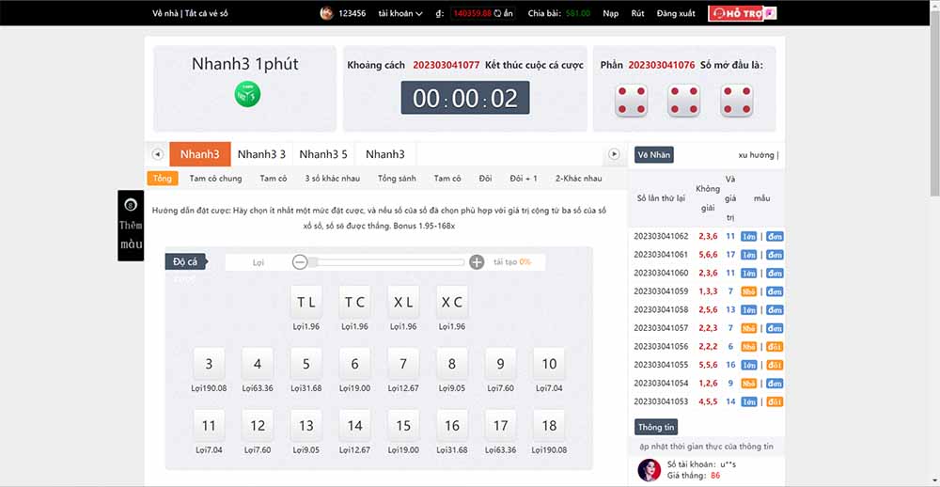Click the minus icon on the Lợi slider
The width and height of the screenshot is (940, 487).
[x=300, y=262]
